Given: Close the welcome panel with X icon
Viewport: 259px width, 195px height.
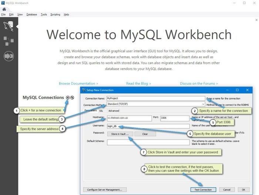Looking at the screenshot, I should click(x=256, y=20).
